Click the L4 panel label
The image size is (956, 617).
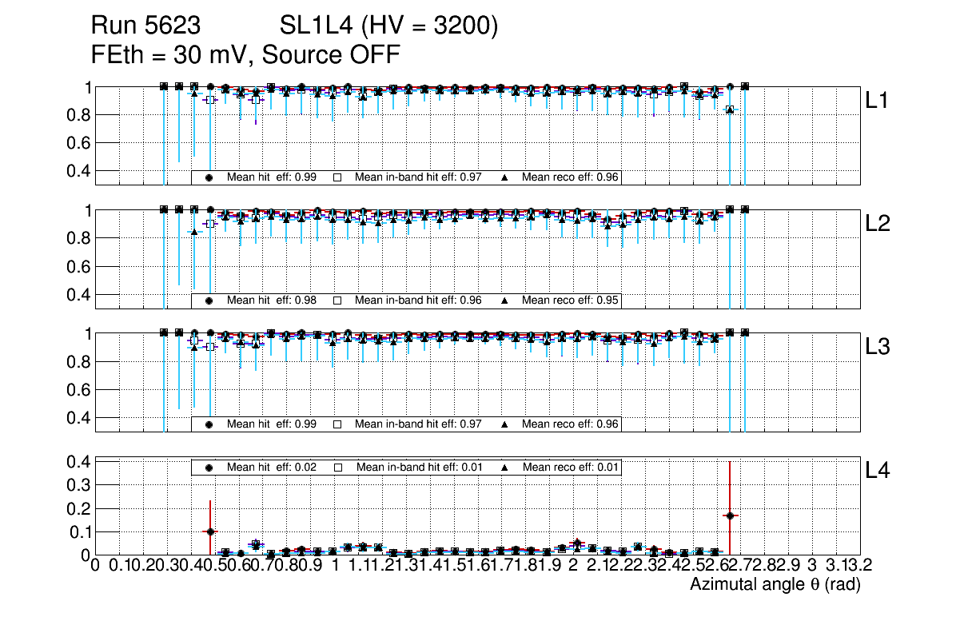[878, 471]
